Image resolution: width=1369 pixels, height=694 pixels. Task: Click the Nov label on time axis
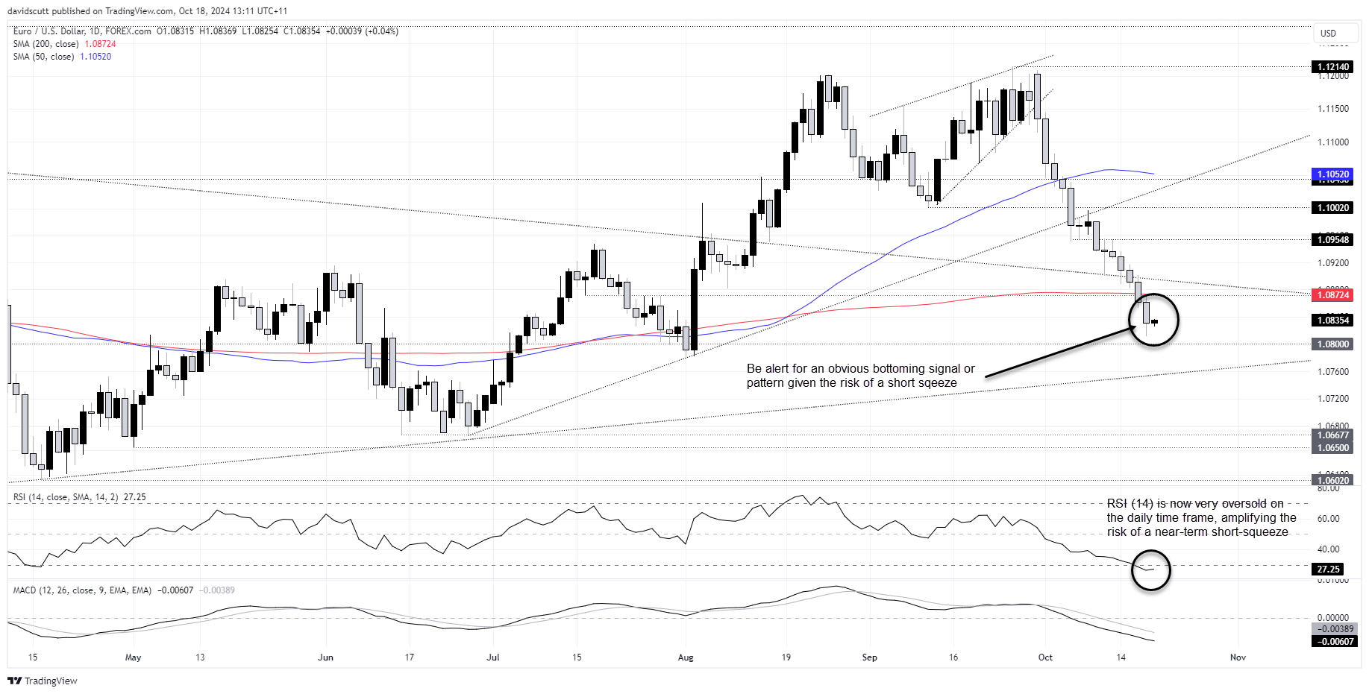(1238, 657)
